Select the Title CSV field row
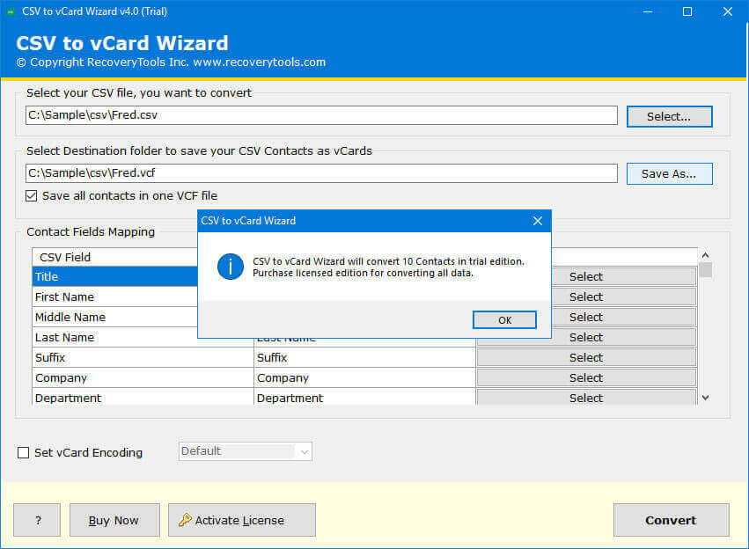This screenshot has width=749, height=549. tap(114, 277)
